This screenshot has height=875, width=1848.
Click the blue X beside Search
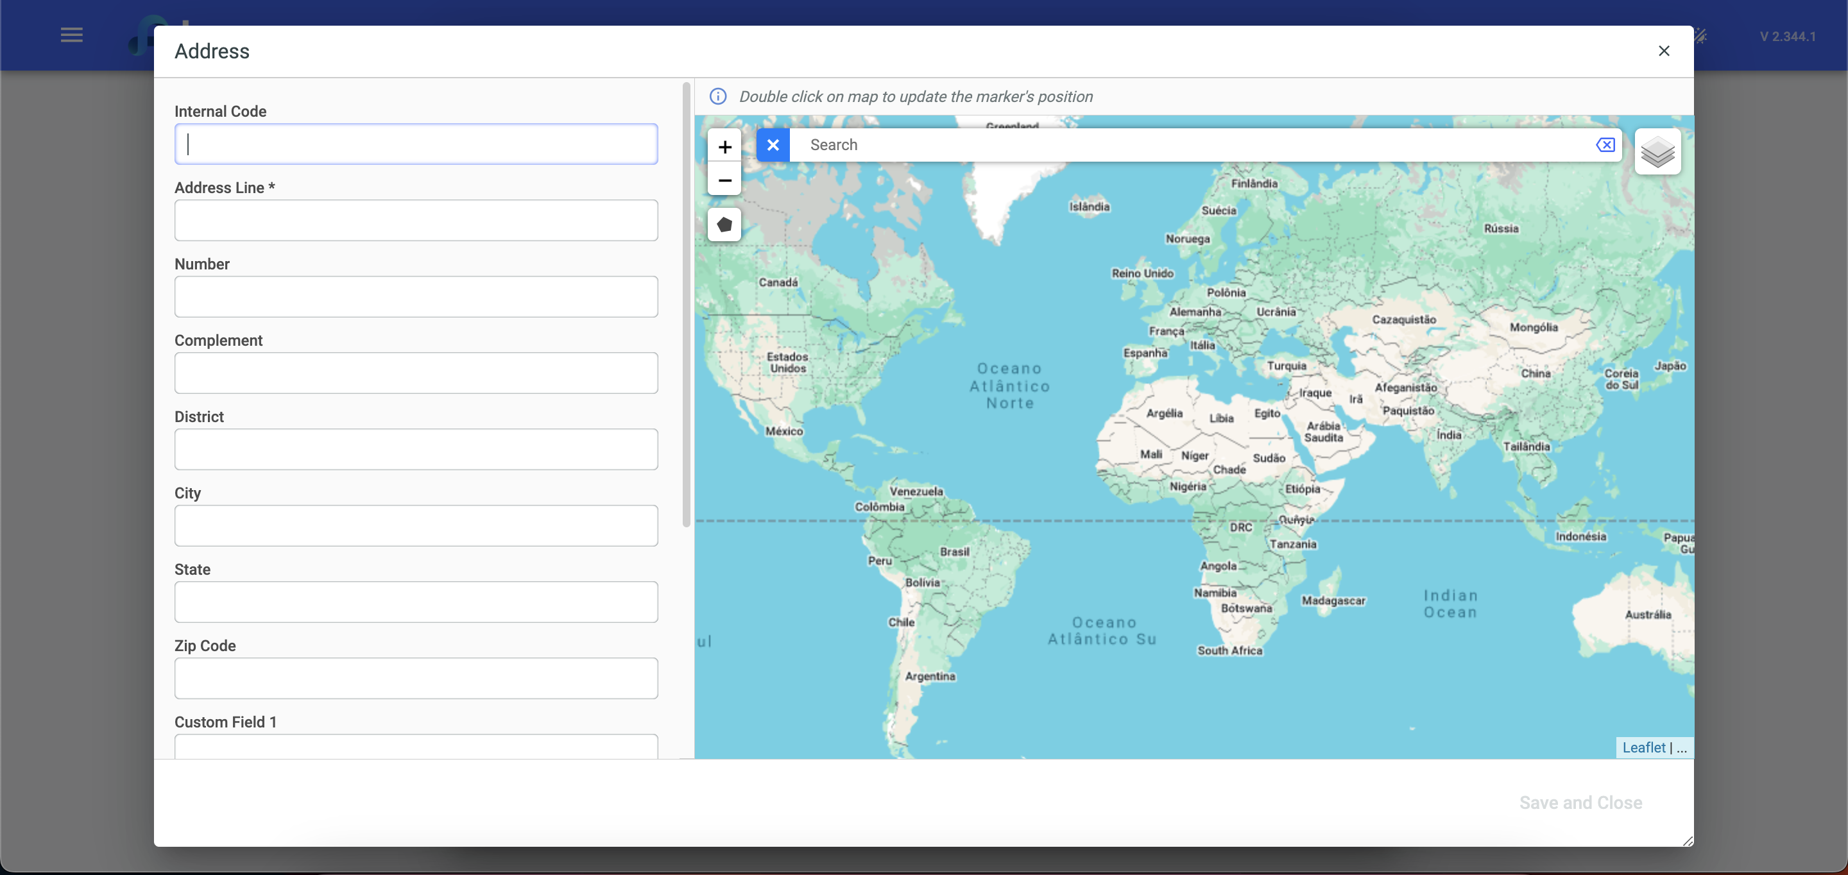point(773,145)
